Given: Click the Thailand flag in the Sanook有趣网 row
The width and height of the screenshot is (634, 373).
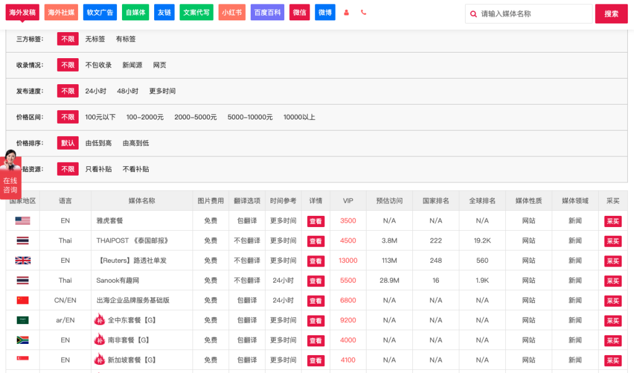Looking at the screenshot, I should tap(22, 280).
